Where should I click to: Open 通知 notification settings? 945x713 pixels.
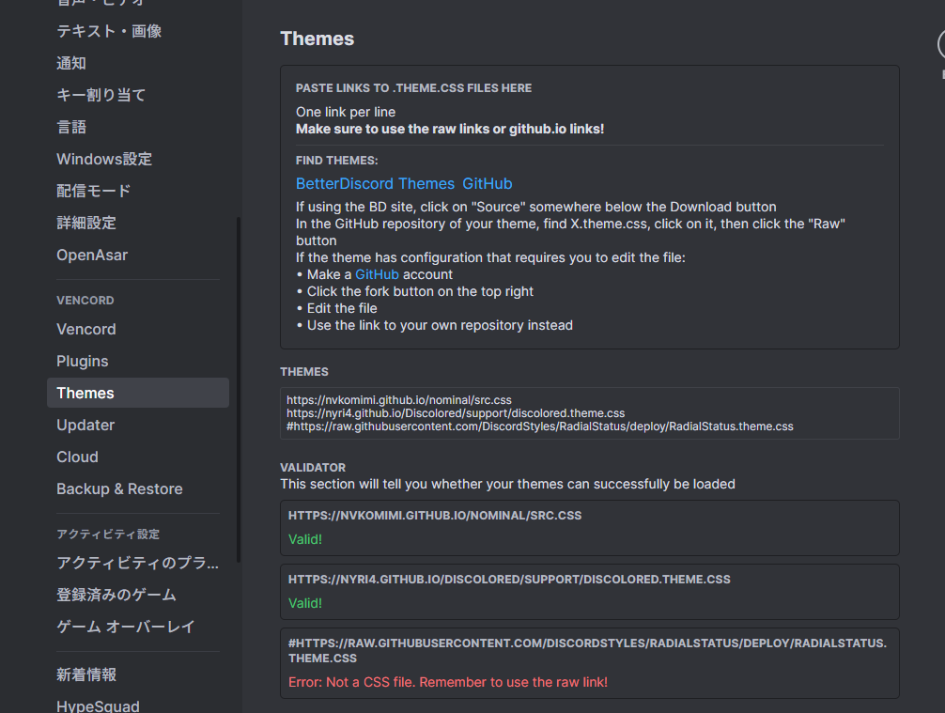point(71,63)
